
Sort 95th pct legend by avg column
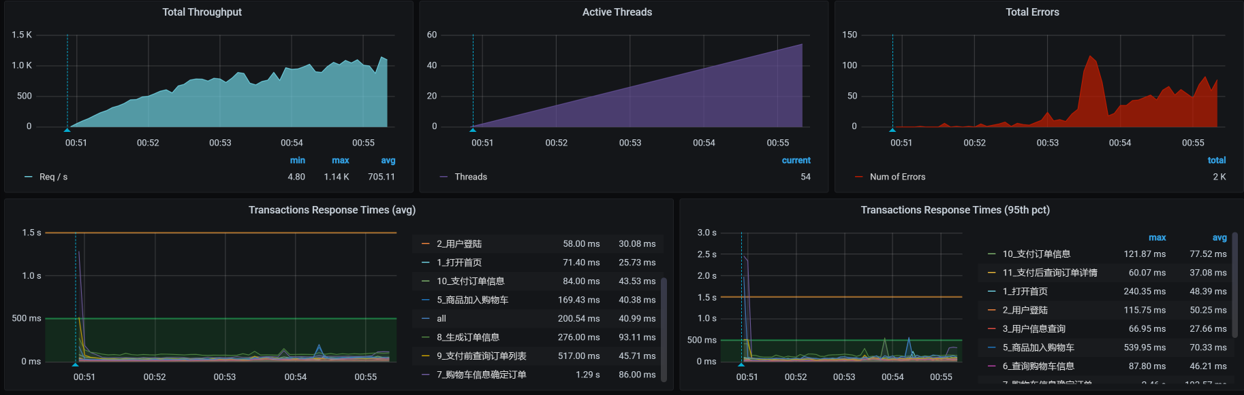[1219, 238]
